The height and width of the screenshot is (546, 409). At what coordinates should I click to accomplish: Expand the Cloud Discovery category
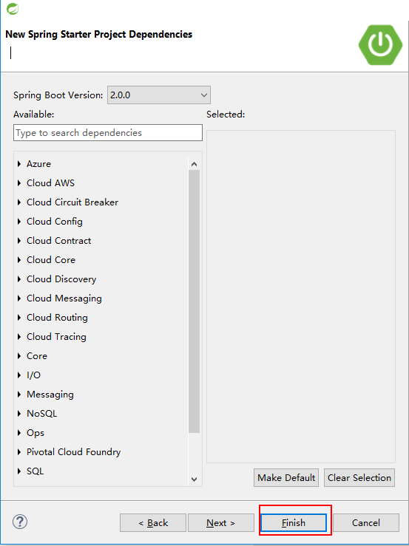coord(19,279)
